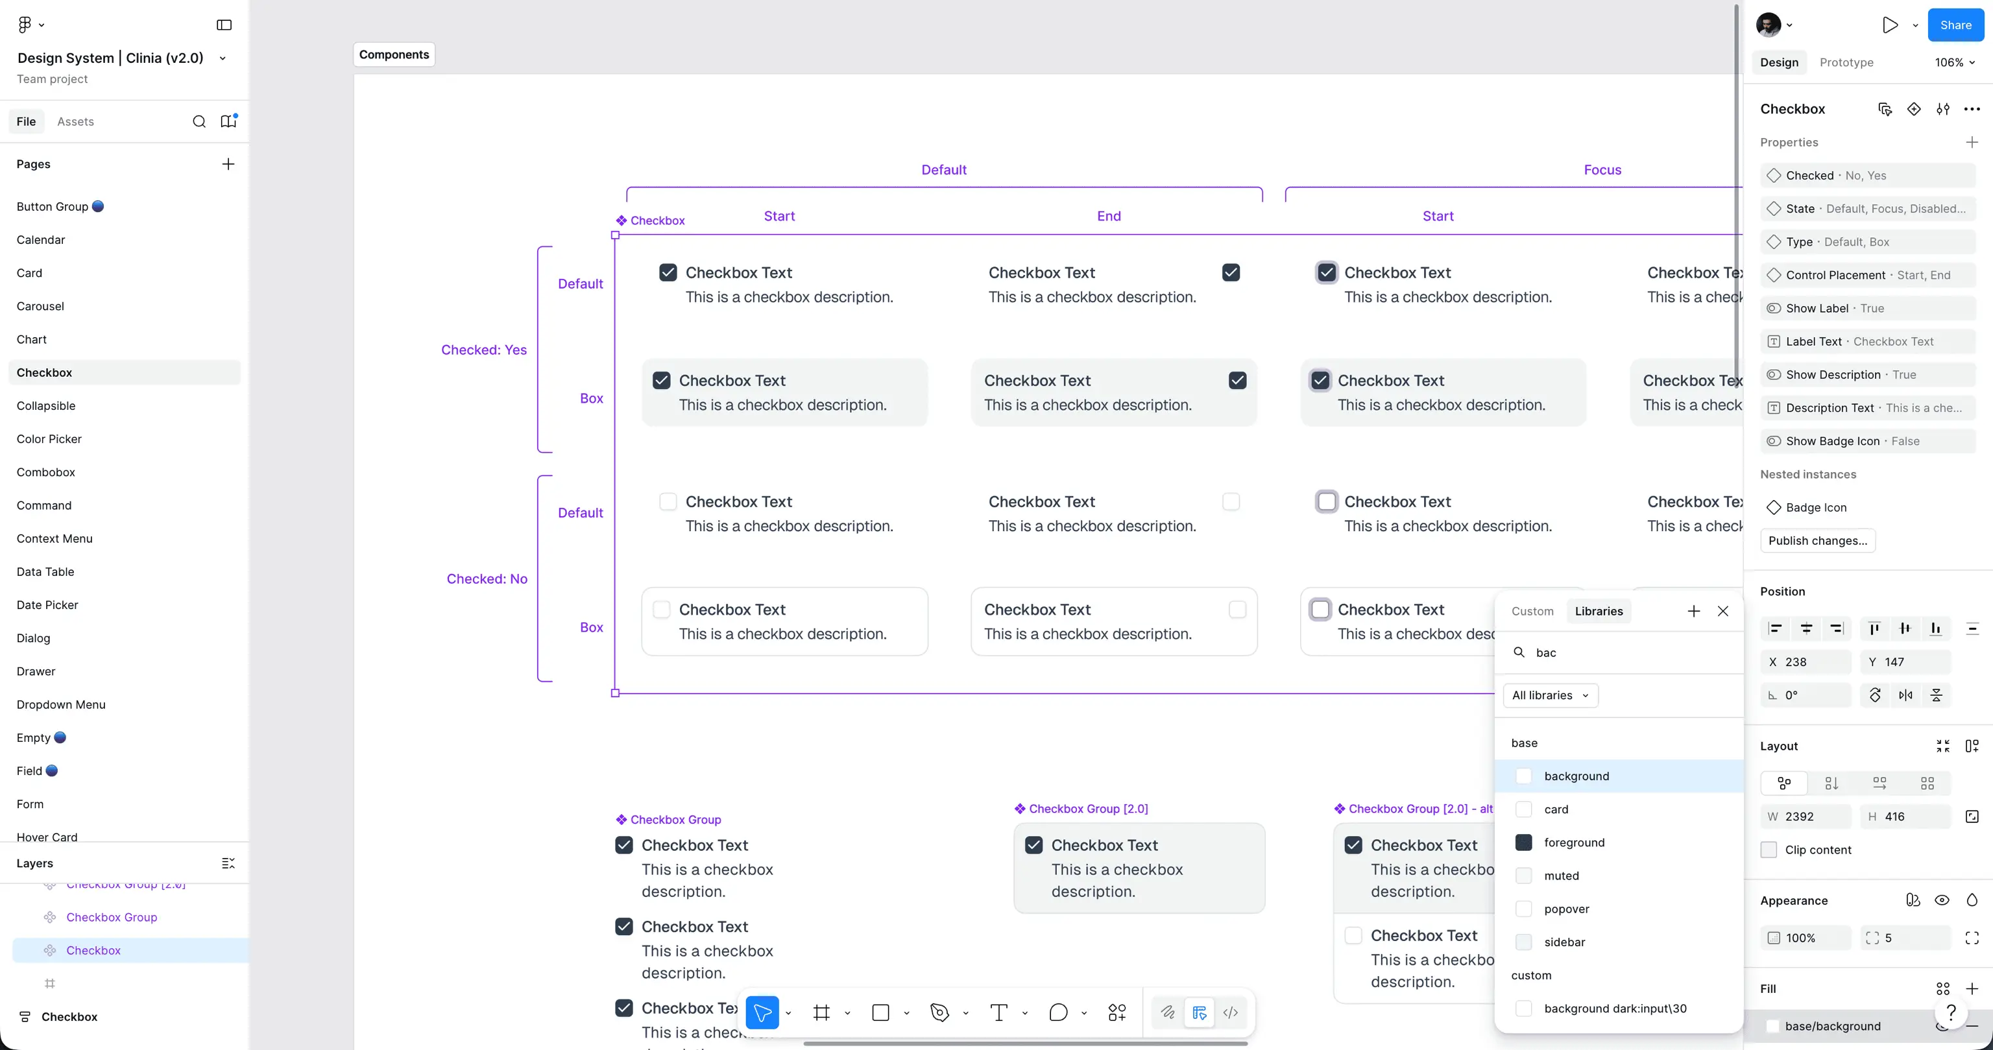Select the Pen tool in toolbar
This screenshot has width=1993, height=1050.
[940, 1013]
